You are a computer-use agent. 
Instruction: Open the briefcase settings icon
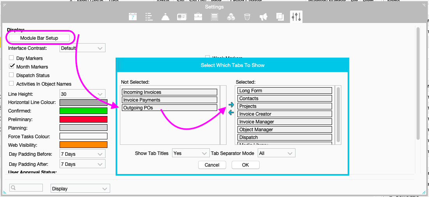click(198, 17)
